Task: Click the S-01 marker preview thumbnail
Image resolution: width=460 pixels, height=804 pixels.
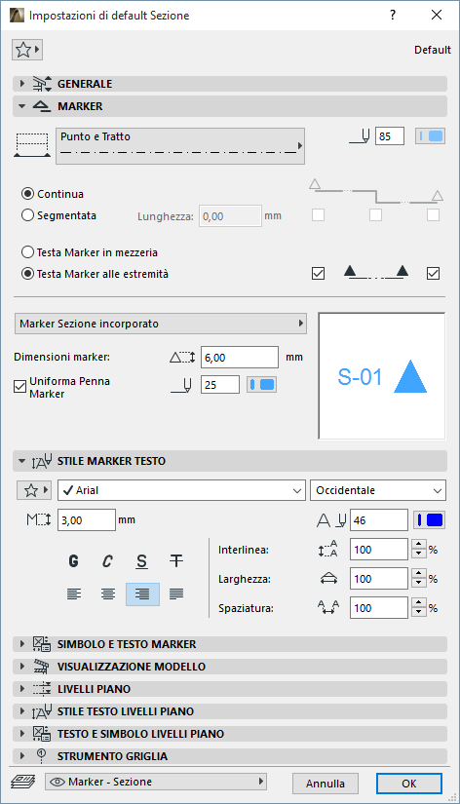Action: [382, 376]
